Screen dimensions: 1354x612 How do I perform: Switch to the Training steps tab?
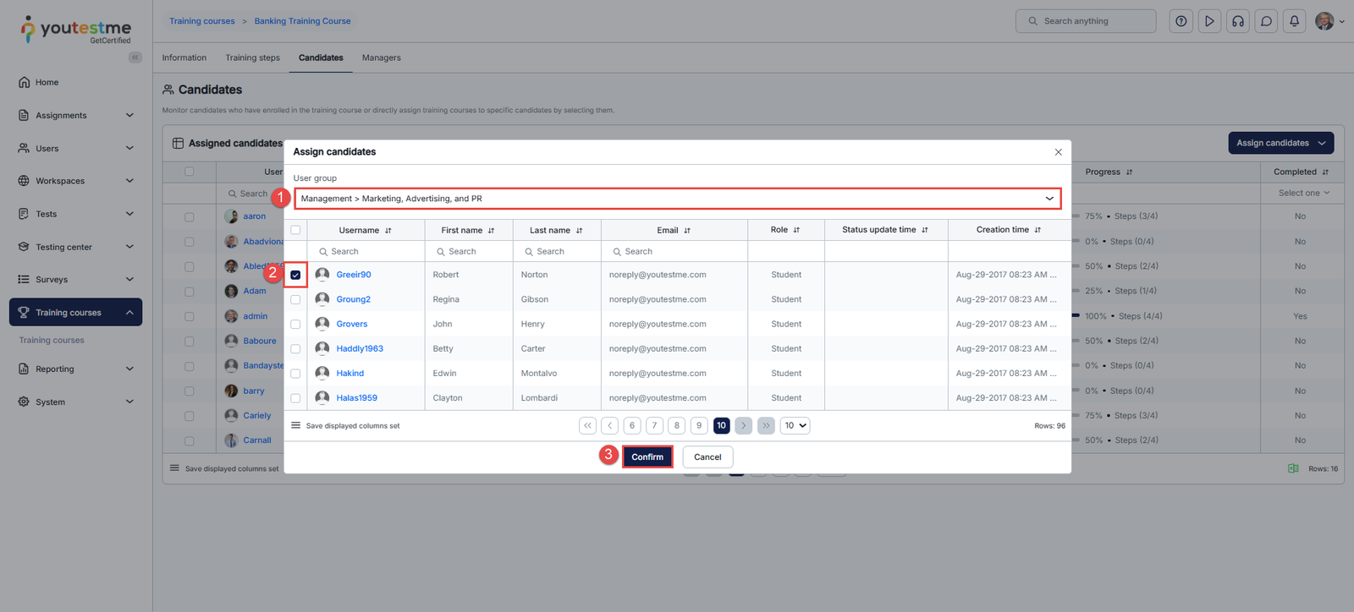(252, 57)
